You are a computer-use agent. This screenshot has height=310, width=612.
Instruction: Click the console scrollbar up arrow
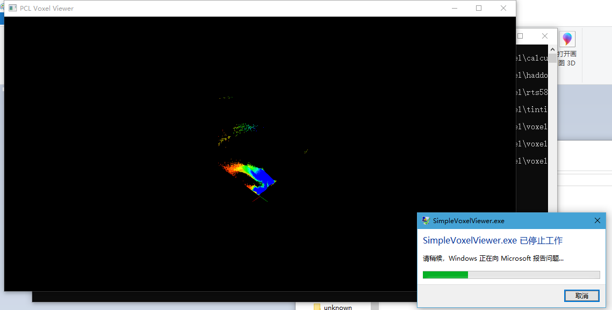tap(552, 48)
